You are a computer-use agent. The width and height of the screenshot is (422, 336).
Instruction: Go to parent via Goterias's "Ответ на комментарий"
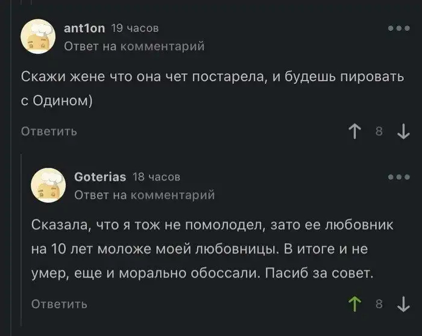(x=145, y=195)
